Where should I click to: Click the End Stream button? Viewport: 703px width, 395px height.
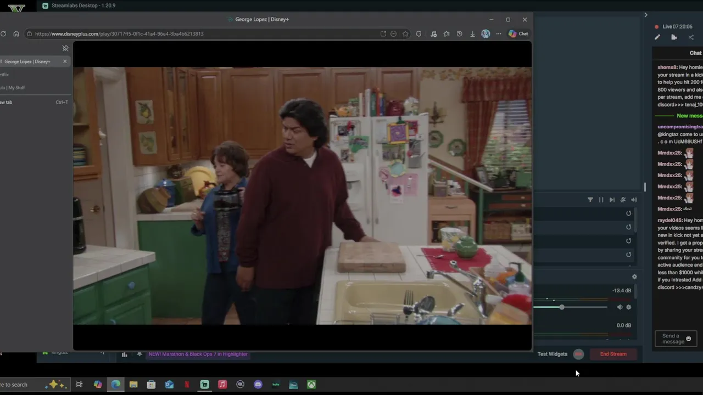click(x=613, y=354)
